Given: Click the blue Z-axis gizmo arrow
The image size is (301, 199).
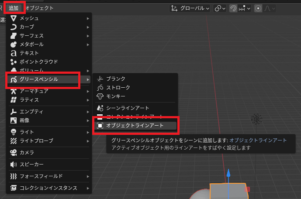Looking at the screenshot, I should click(228, 175).
